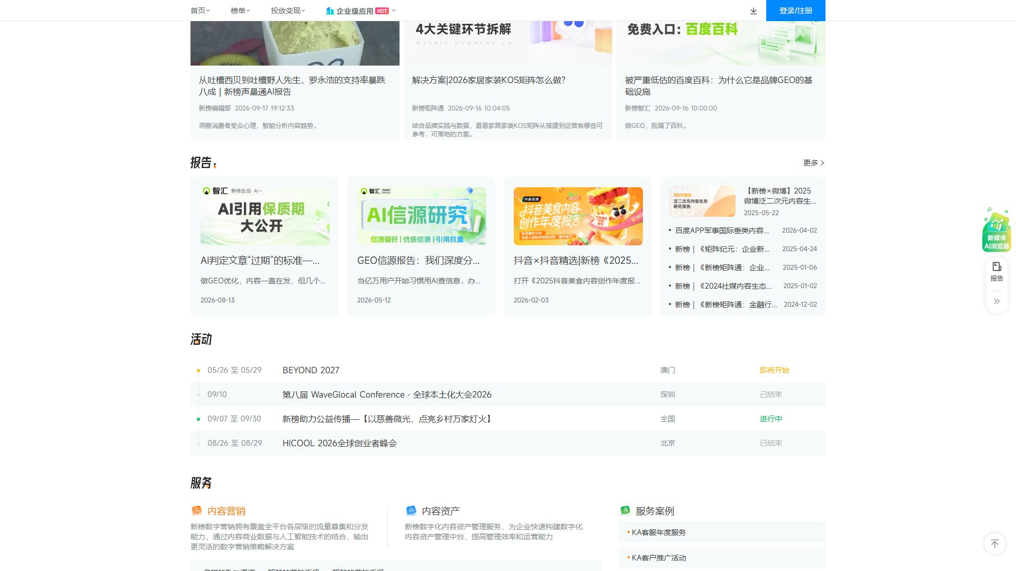Open 更多 link in the 报告 section
Viewport: 1016px width, 571px height.
point(814,163)
